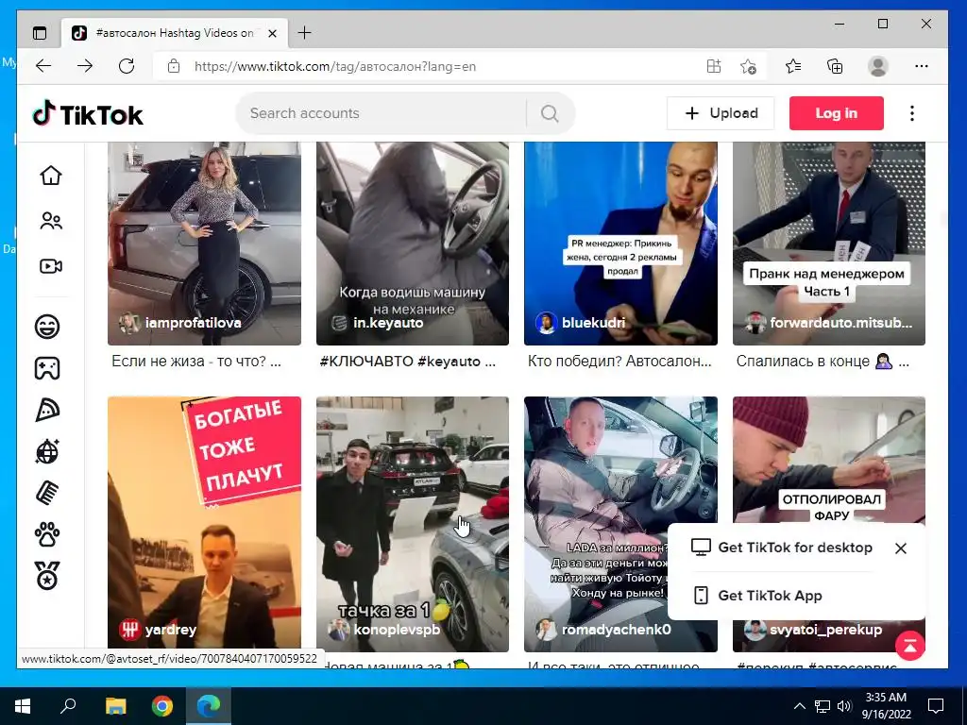Open Edge settings and more menu
Screen dimensions: 967x725
click(x=922, y=66)
